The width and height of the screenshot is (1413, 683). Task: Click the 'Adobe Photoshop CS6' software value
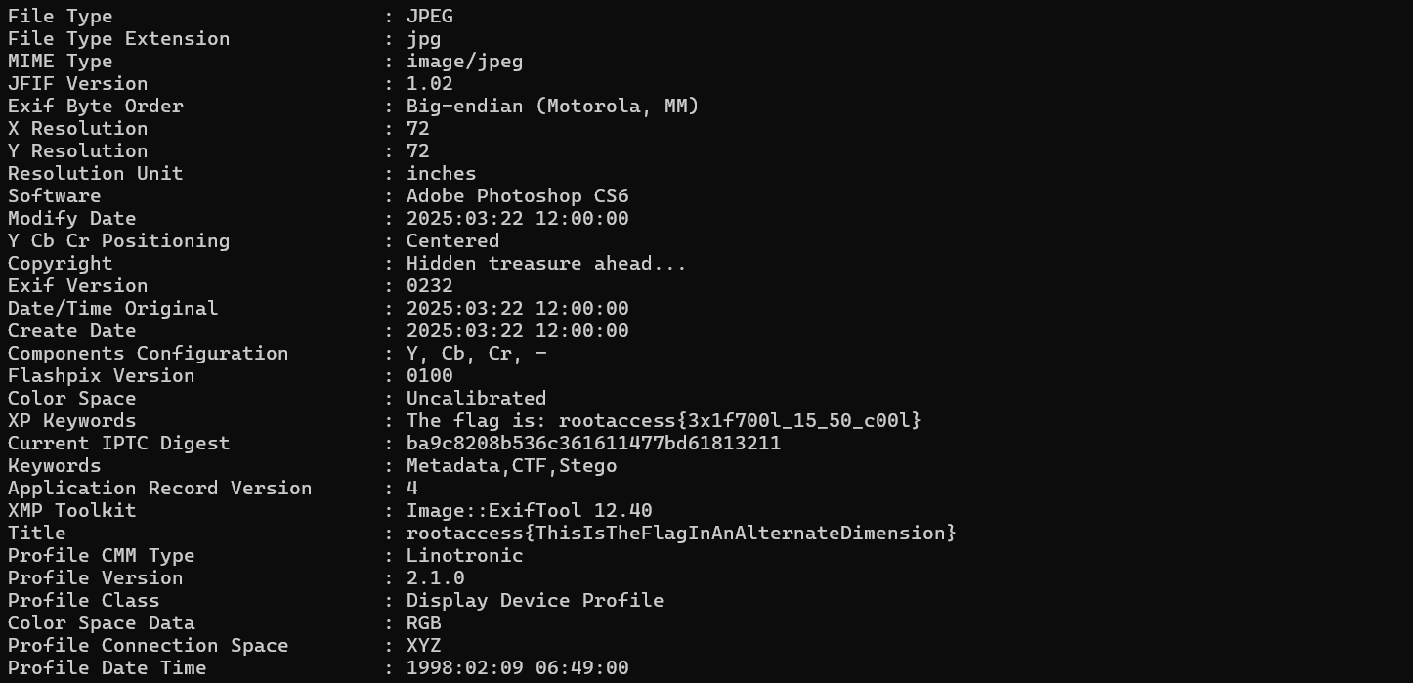517,195
